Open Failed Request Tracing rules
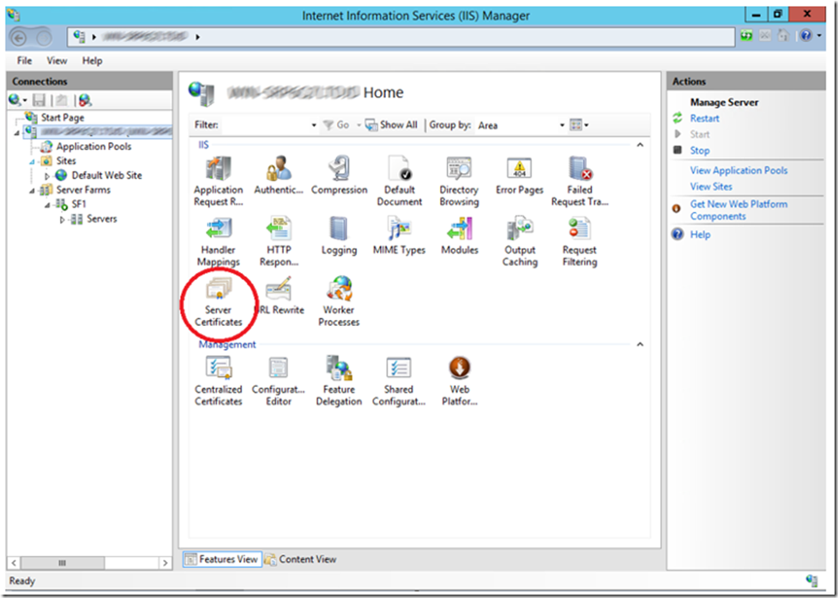Image resolution: width=838 pixels, height=598 pixels. click(580, 181)
